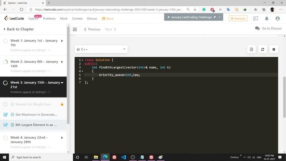Collapse Week 3: January 15th - January 21st
This screenshot has height=161, width=286.
click(x=62, y=83)
